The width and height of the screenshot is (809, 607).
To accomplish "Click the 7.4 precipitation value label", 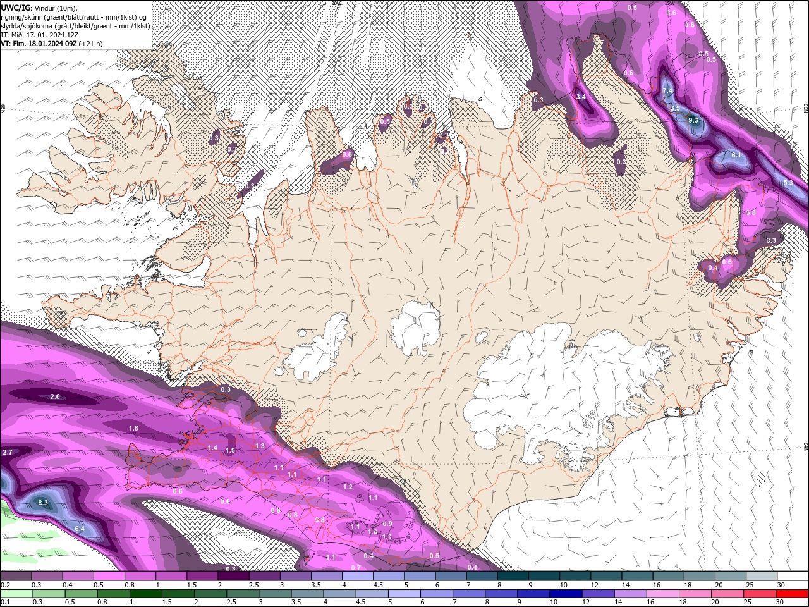I will [667, 91].
